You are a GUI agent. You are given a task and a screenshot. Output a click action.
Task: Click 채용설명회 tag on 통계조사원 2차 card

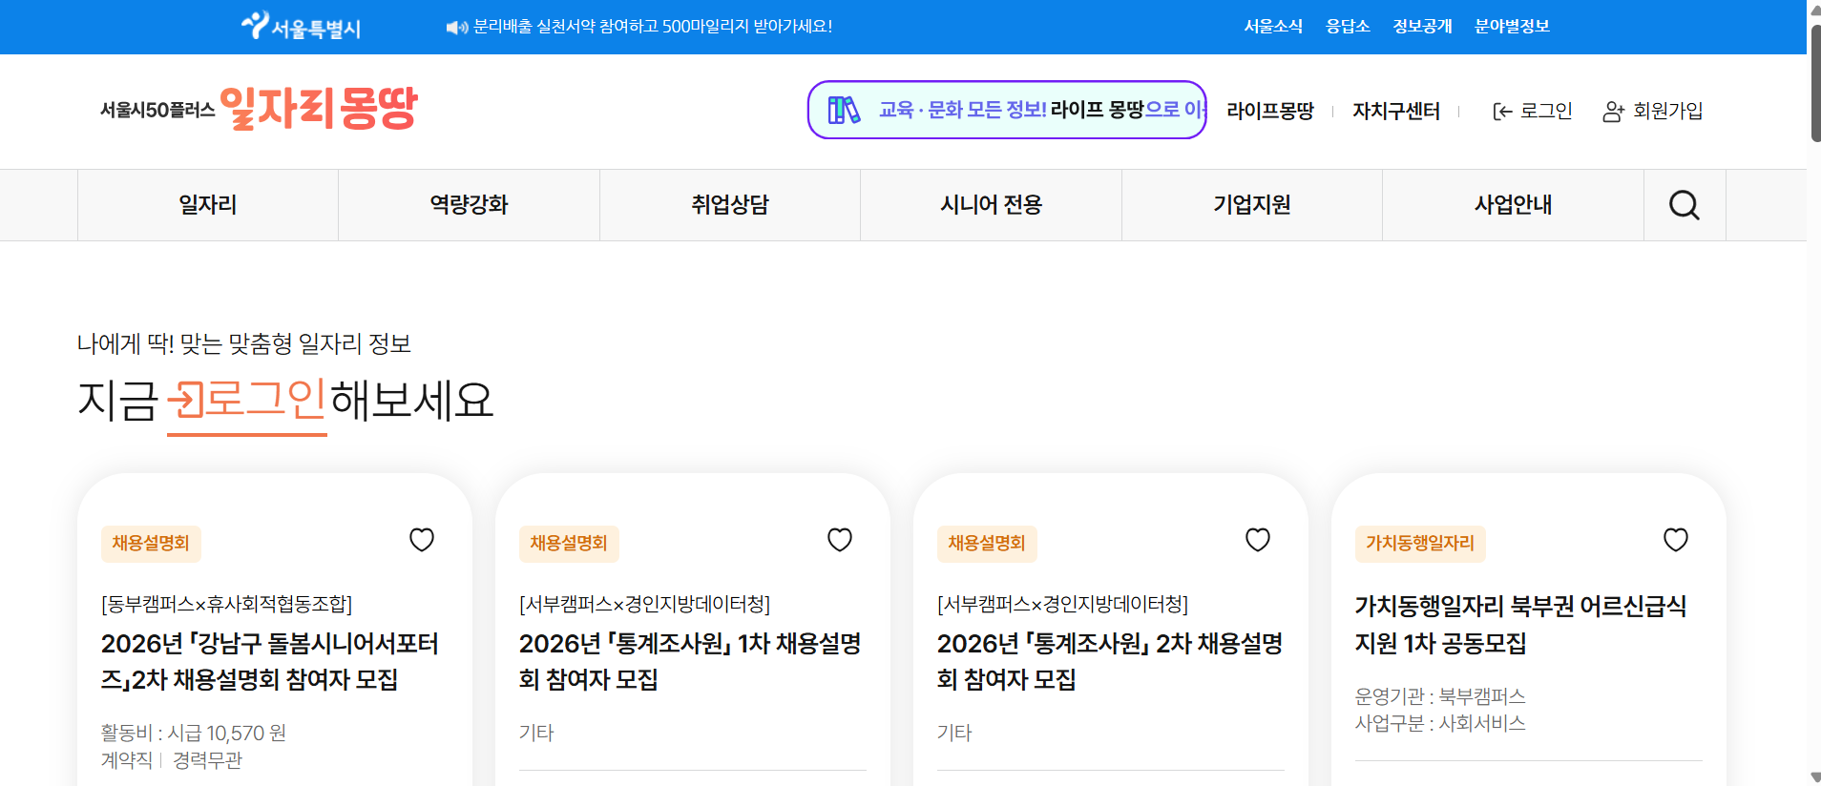click(x=987, y=544)
